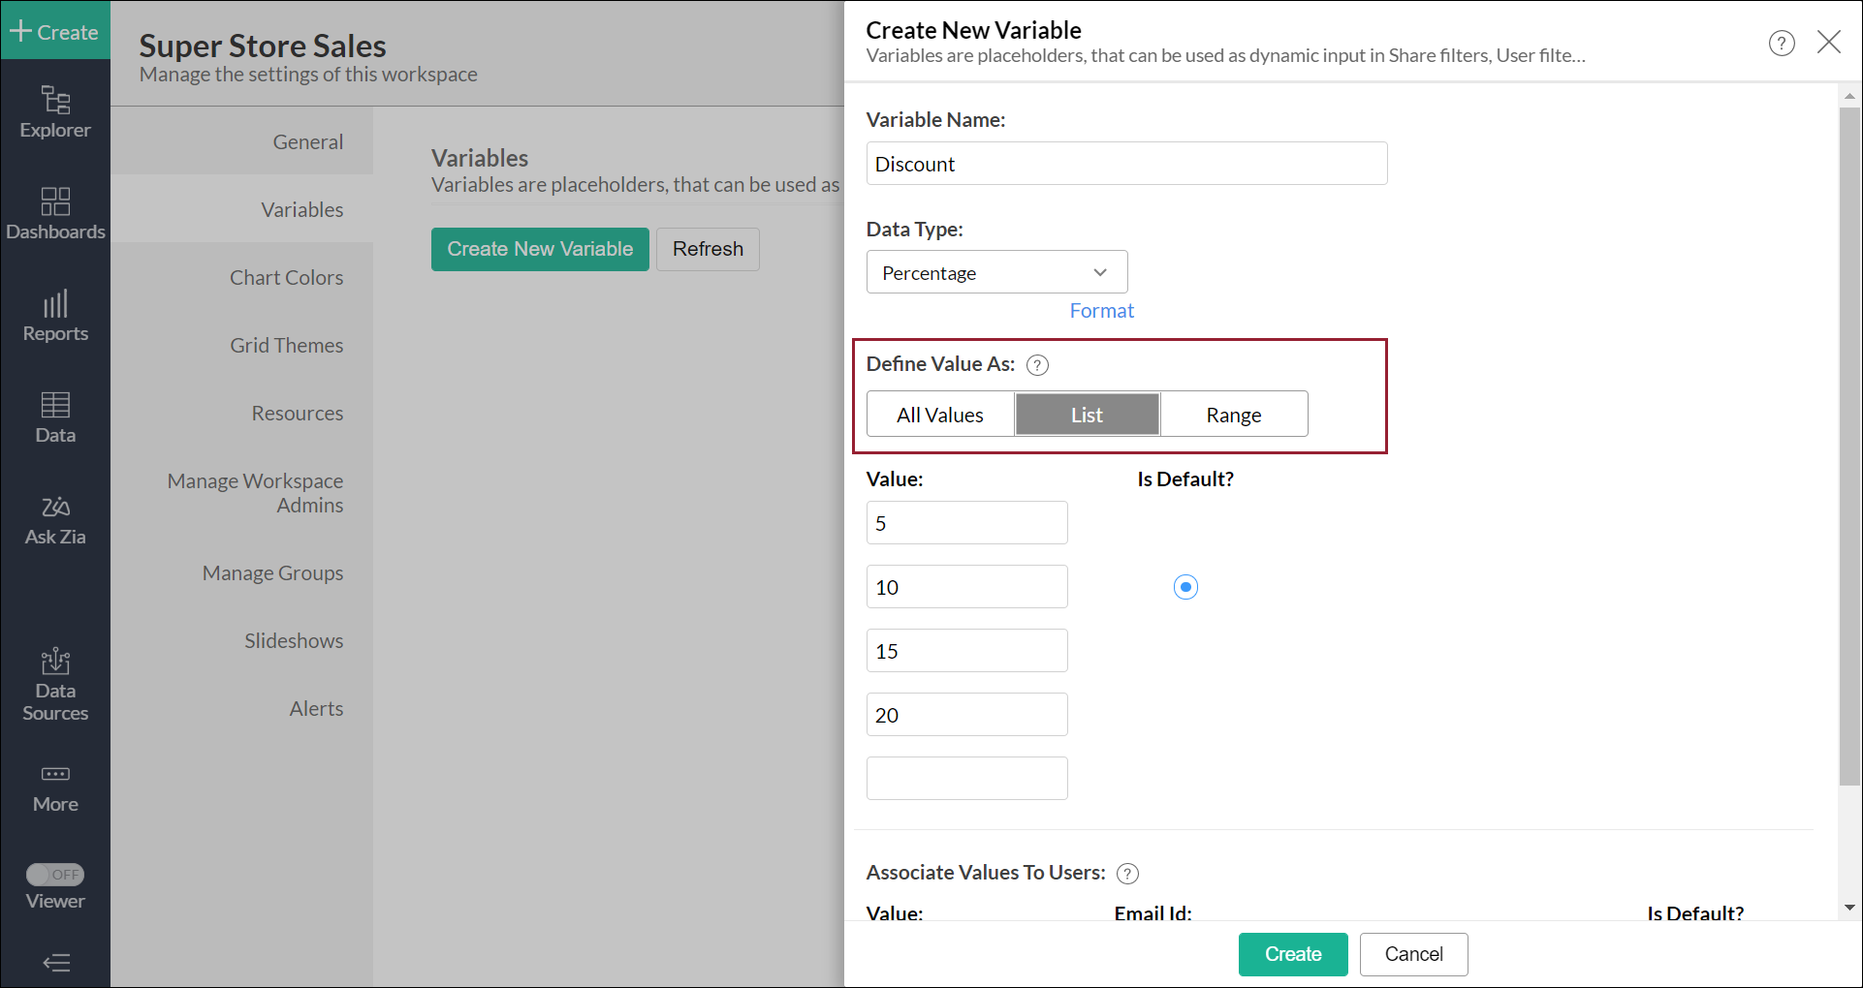Open the Explorer sidebar icon
Image resolution: width=1863 pixels, height=988 pixels.
coord(55,112)
